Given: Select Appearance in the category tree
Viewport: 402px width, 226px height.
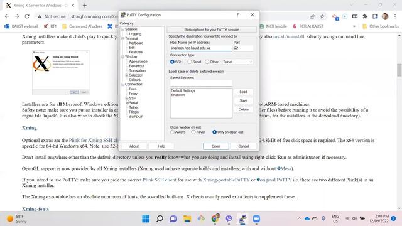Looking at the screenshot, I should point(138,62).
